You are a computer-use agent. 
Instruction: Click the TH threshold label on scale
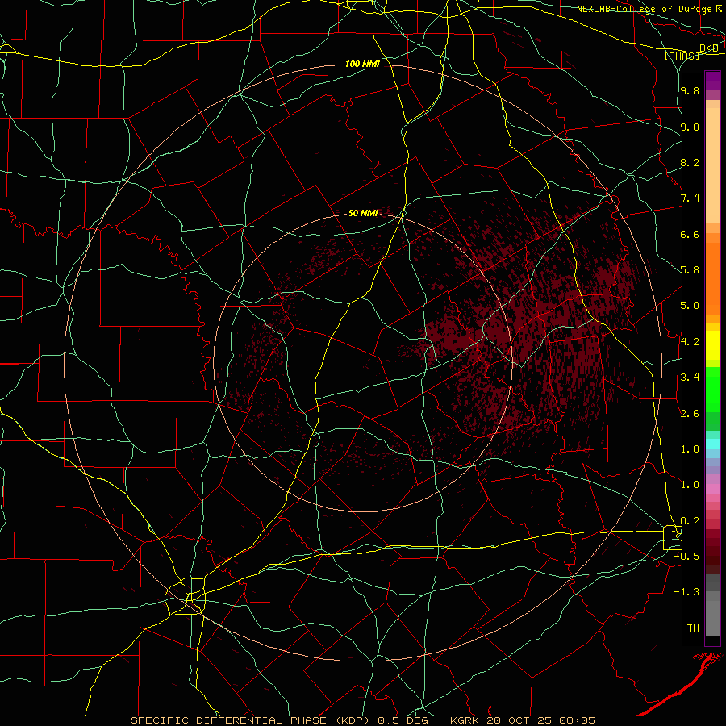(693, 628)
